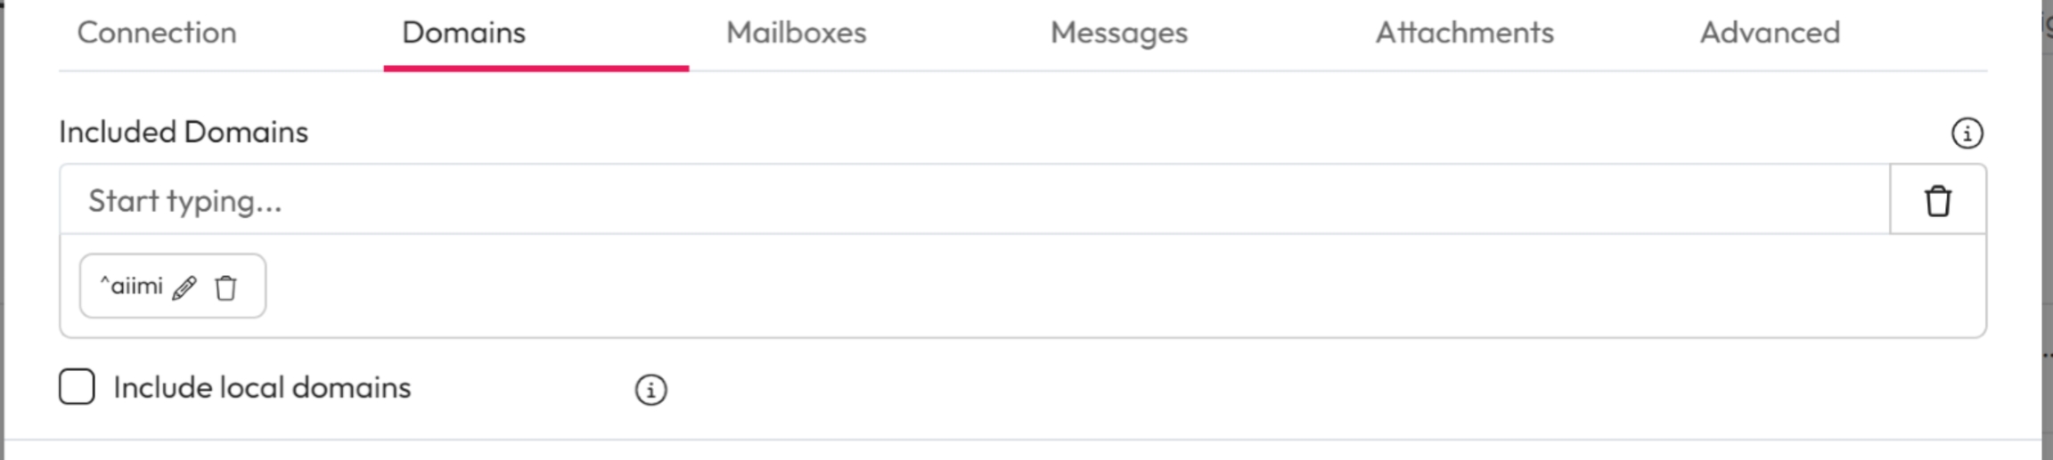Image resolution: width=2053 pixels, height=460 pixels.
Task: Open the Mailboxes tab
Action: coord(796,33)
